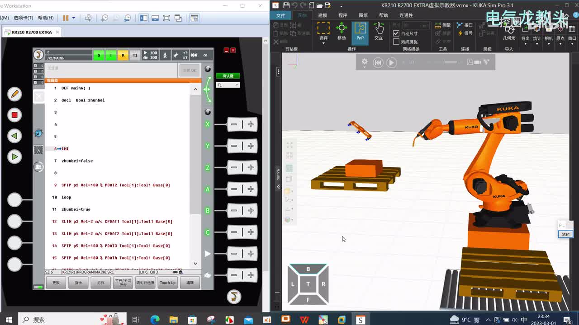This screenshot has width=579, height=325.
Task: Toggle 自动尺寸 checkbox
Action: pos(396,33)
